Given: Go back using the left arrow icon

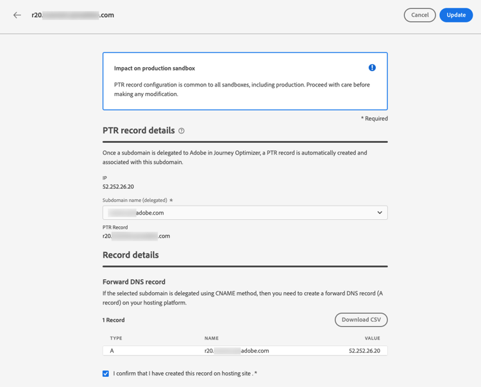Looking at the screenshot, I should [x=17, y=15].
